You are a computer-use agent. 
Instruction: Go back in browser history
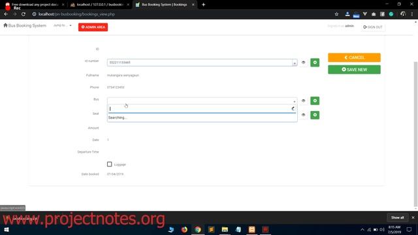(x=6, y=14)
